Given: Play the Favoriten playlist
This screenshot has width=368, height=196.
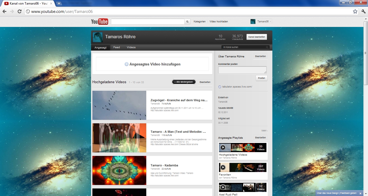Looking at the screenshot, I should (x=223, y=167).
